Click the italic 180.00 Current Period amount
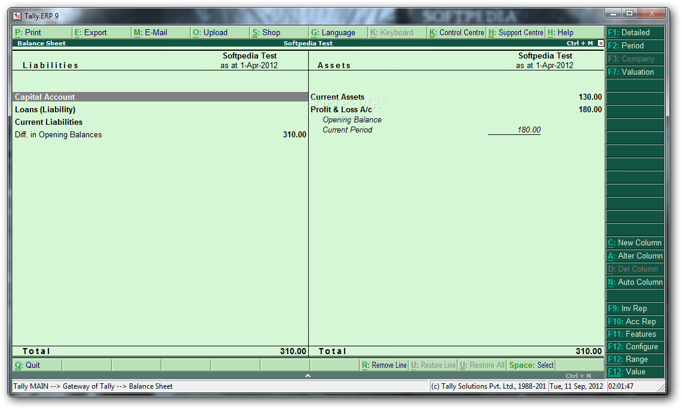Image resolution: width=682 pixels, height=409 pixels. 529,130
